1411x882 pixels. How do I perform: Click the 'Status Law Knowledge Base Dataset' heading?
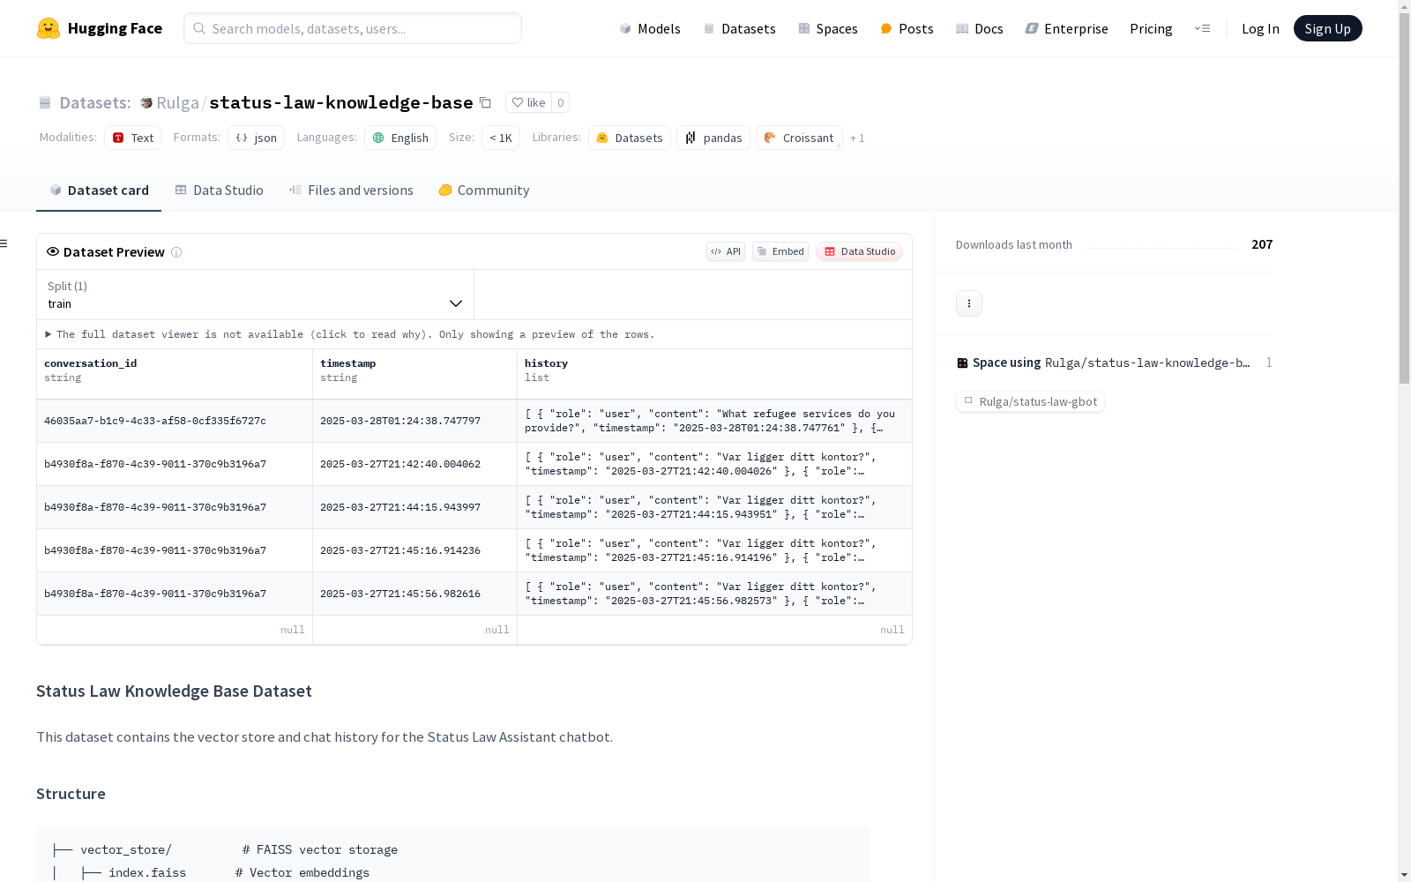pyautogui.click(x=174, y=691)
